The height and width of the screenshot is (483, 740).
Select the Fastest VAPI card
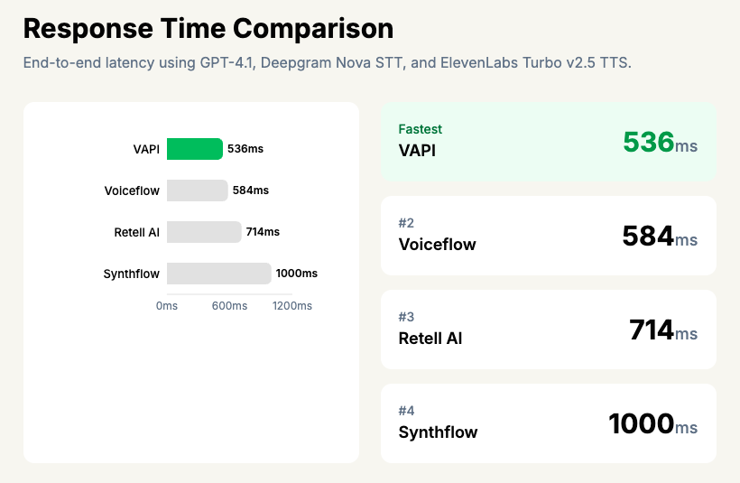click(548, 142)
